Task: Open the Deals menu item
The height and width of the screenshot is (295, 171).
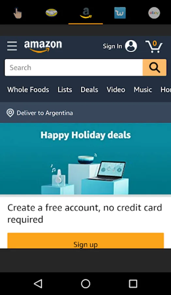Action: click(89, 89)
